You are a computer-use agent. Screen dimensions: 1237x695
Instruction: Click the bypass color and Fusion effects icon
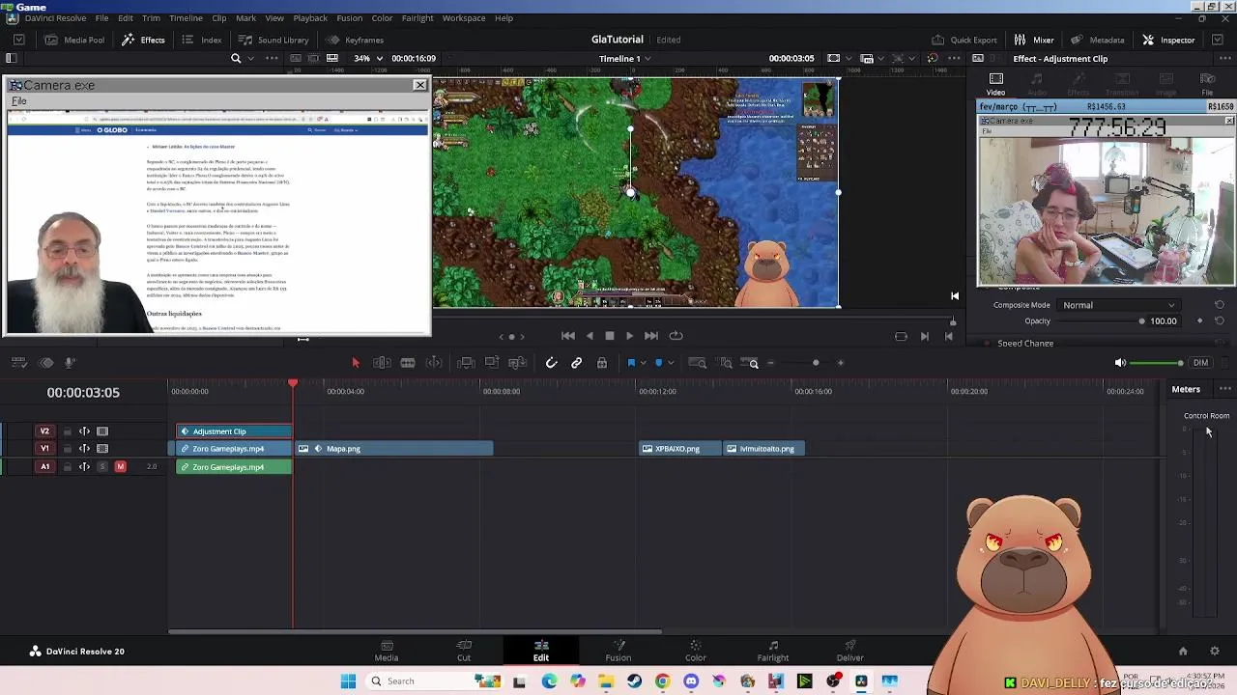[932, 58]
